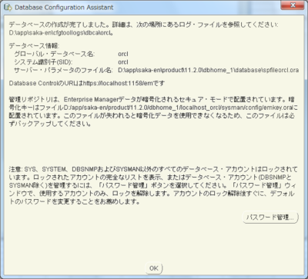Close the Database Configuration Assistant window
This screenshot has width=308, height=279.
point(293,5)
